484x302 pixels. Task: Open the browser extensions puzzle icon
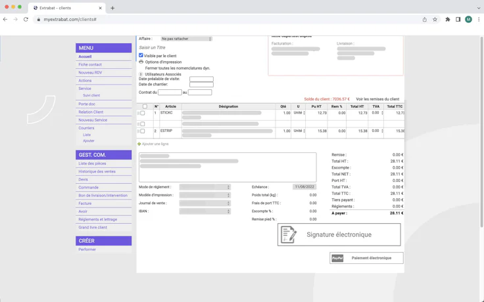pos(448,20)
